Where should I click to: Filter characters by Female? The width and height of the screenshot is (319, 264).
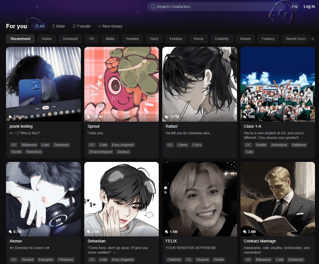tap(82, 26)
